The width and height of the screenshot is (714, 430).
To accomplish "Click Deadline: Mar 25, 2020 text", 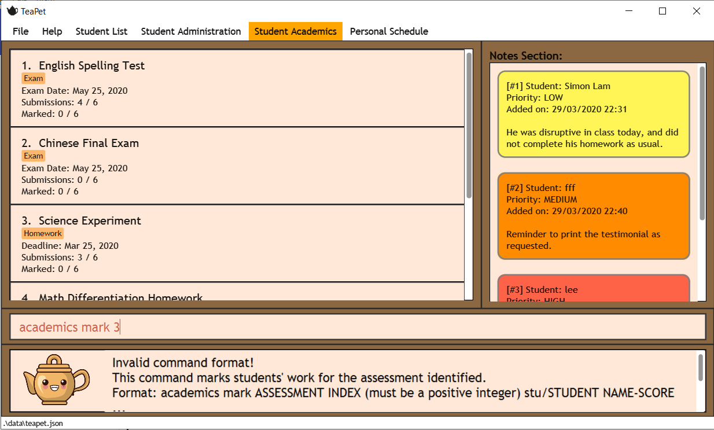I will click(x=70, y=246).
